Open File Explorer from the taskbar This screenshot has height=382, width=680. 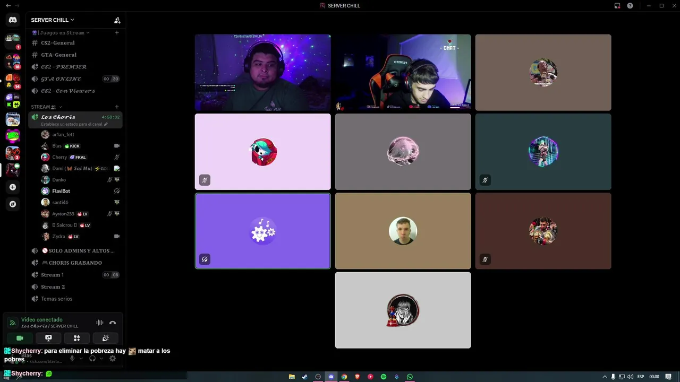[292, 377]
